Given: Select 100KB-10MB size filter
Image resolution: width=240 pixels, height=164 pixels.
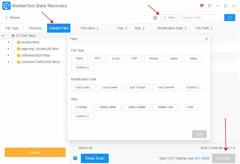Looking at the screenshot, I should click(x=107, y=107).
